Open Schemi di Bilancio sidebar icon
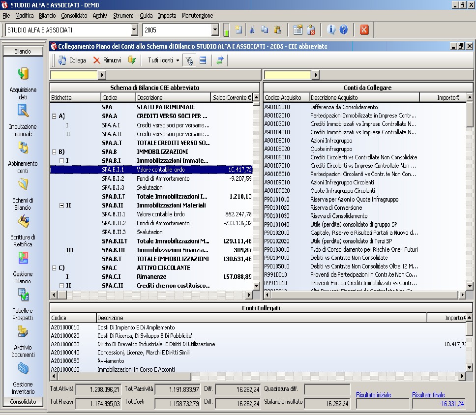This screenshot has height=415, width=476. [x=23, y=185]
